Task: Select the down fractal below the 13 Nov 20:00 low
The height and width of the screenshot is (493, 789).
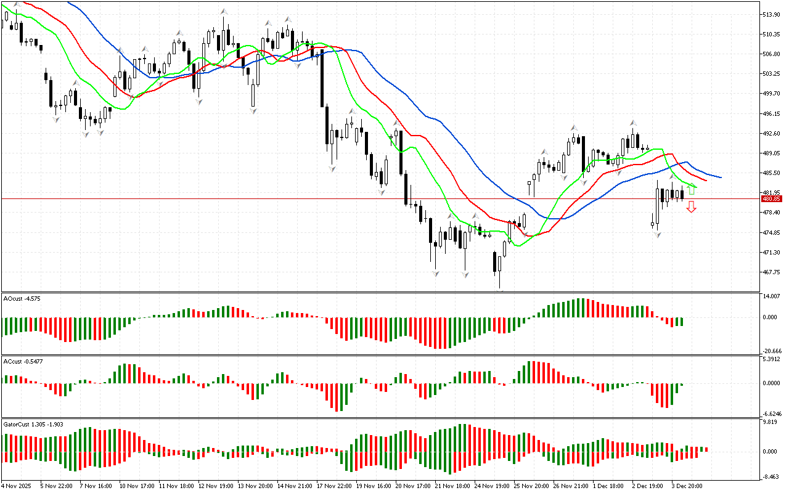Action: pos(253,110)
